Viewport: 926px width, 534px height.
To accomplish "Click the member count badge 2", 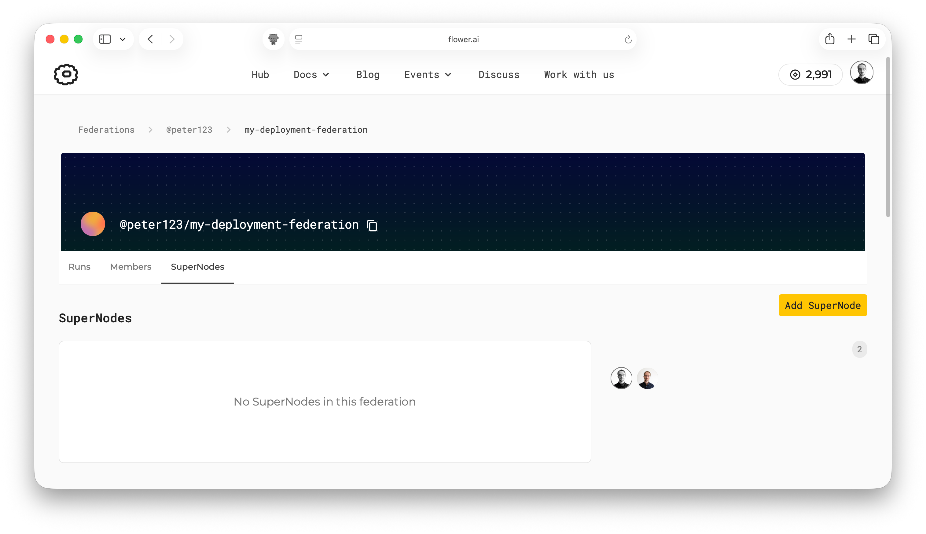I will point(859,349).
